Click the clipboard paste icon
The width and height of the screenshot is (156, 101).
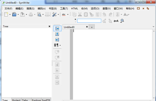pos(86,14)
